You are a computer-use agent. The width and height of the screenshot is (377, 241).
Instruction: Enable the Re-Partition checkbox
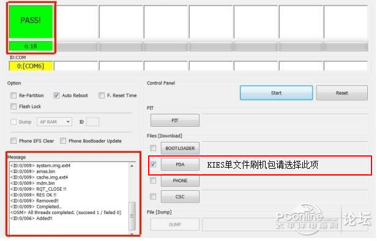click(x=13, y=95)
